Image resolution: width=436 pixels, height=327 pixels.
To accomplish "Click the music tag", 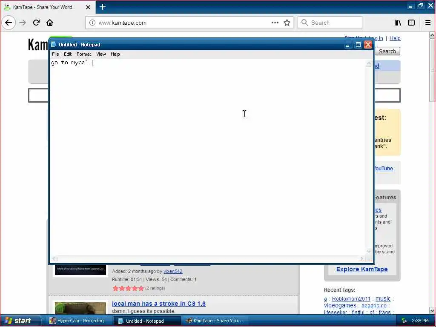I will (383, 298).
